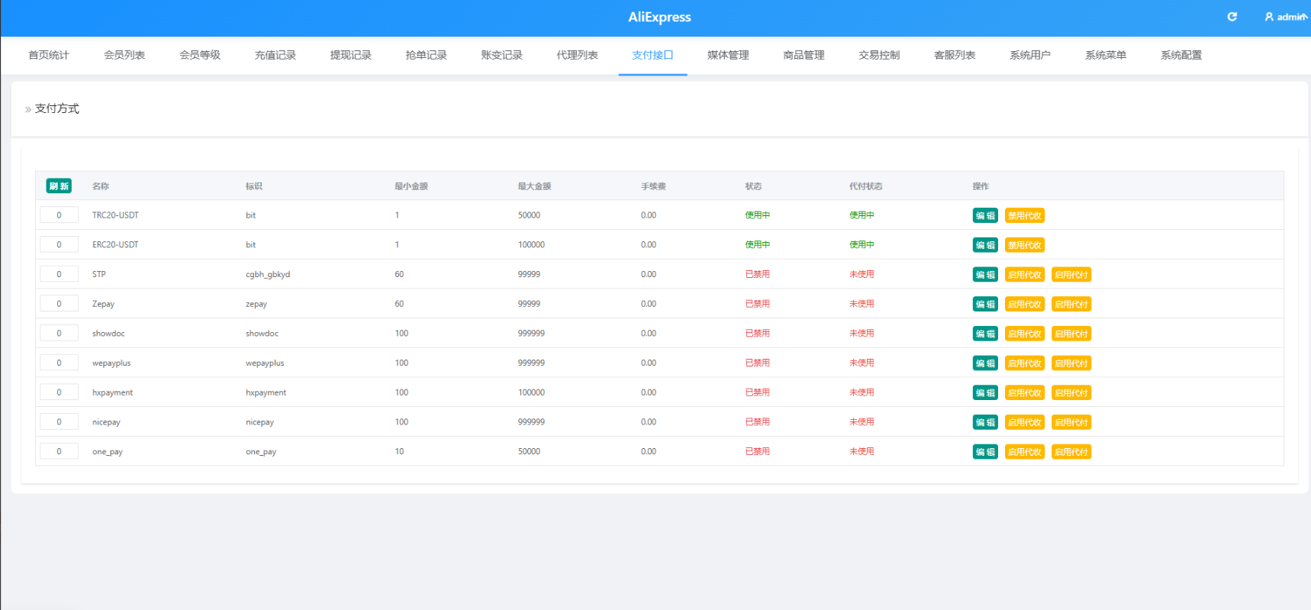Click 编辑 for the hxpayment row
This screenshot has height=610, width=1311.
(x=985, y=392)
